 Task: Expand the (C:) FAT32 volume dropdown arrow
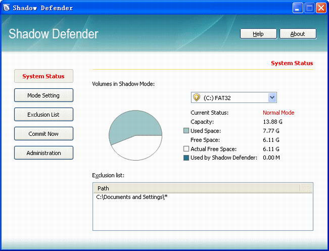272,98
